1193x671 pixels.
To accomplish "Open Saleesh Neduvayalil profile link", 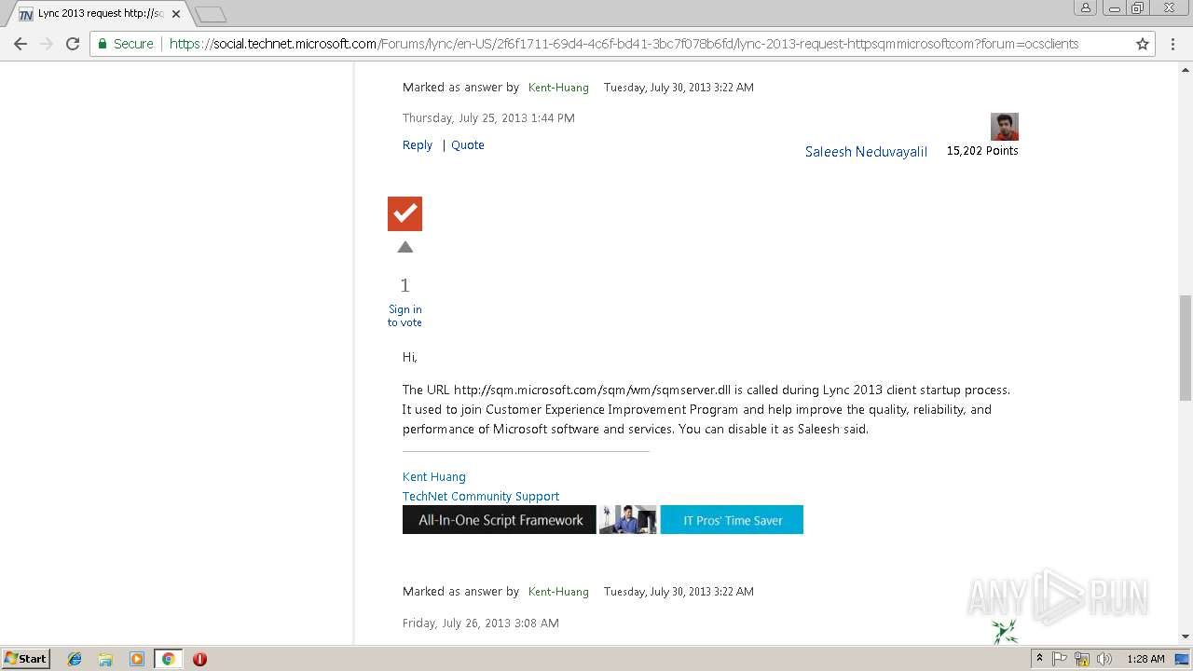I will pos(866,152).
